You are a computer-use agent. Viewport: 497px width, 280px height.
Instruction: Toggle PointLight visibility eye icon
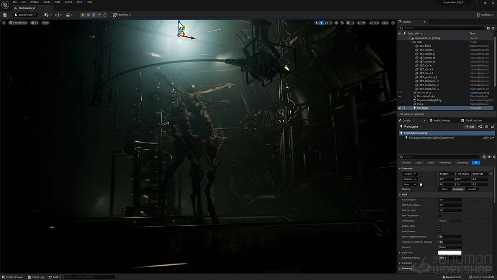click(400, 108)
